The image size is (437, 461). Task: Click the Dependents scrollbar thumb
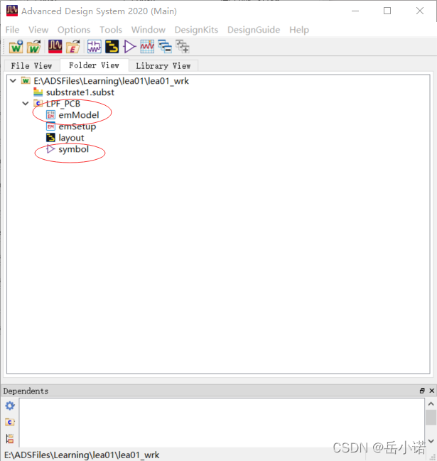(x=431, y=418)
